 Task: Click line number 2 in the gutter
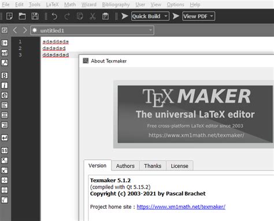[20, 48]
